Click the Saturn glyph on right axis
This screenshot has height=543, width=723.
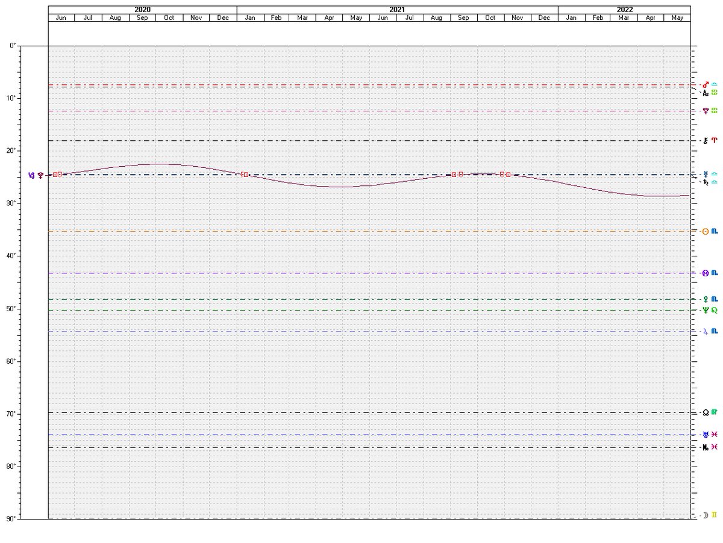pos(706,181)
